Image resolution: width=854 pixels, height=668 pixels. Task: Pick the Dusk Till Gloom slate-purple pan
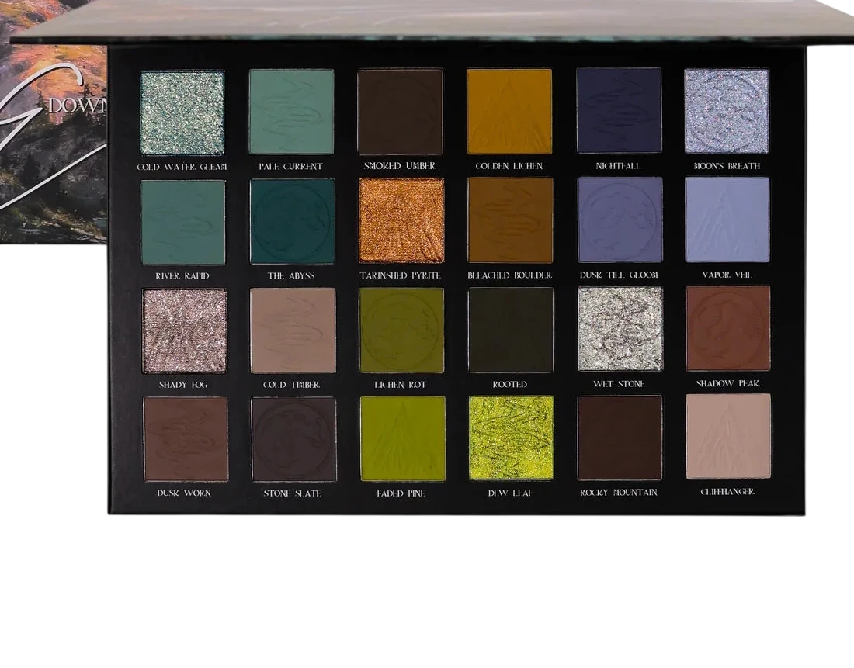[x=620, y=220]
